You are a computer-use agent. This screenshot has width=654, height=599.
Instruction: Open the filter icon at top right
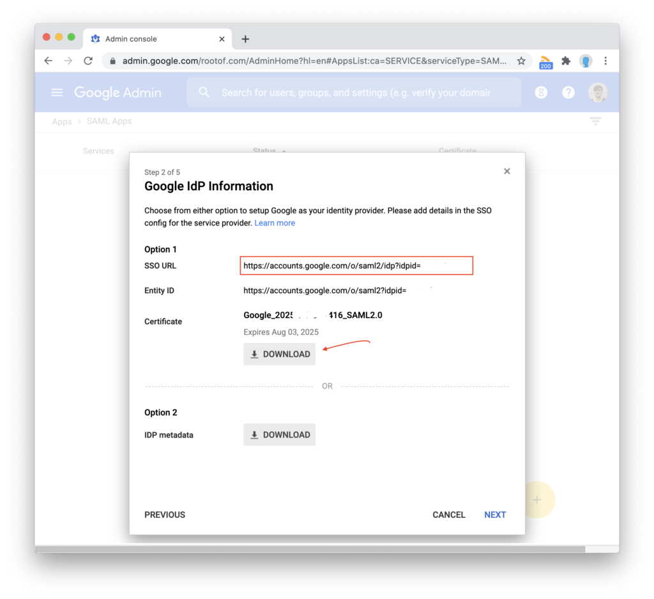point(596,121)
